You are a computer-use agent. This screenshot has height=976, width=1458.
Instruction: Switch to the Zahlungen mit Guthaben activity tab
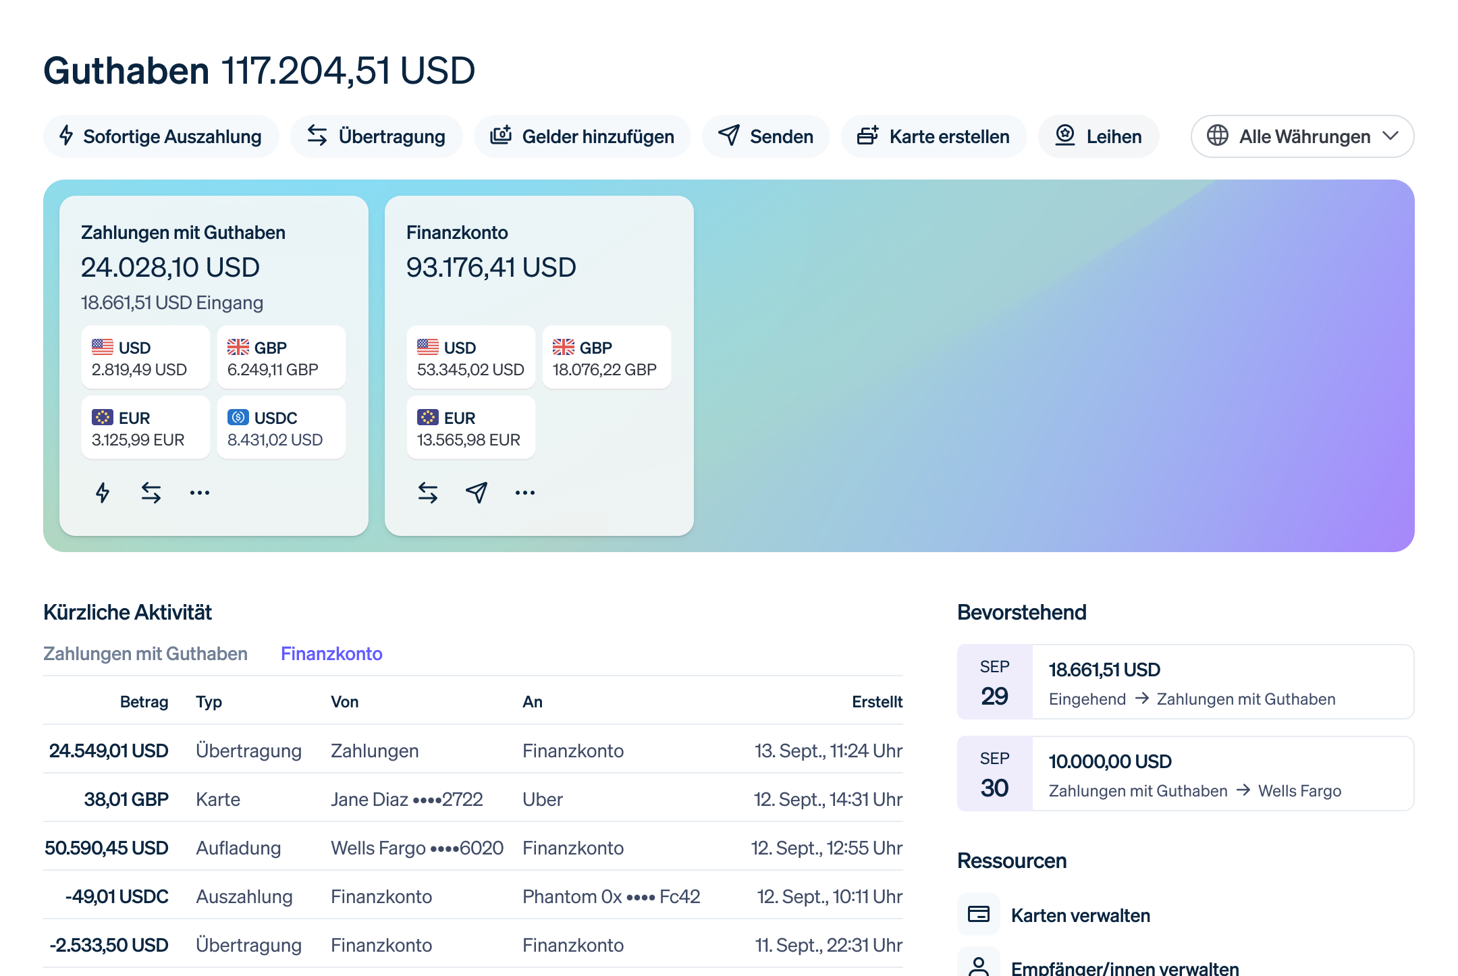(x=146, y=653)
